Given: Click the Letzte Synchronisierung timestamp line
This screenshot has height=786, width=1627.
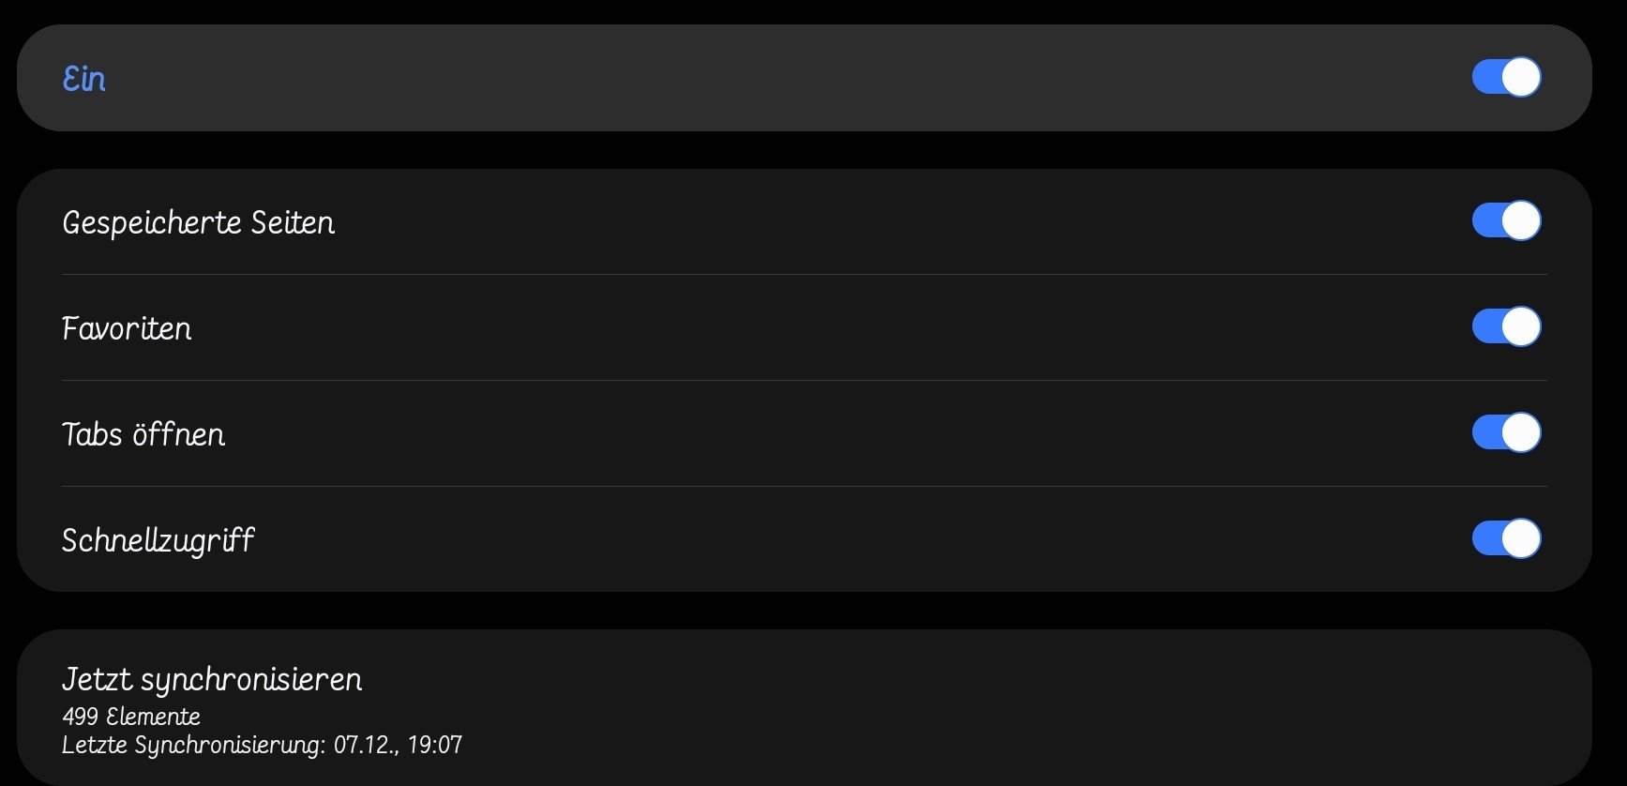Looking at the screenshot, I should click(262, 746).
